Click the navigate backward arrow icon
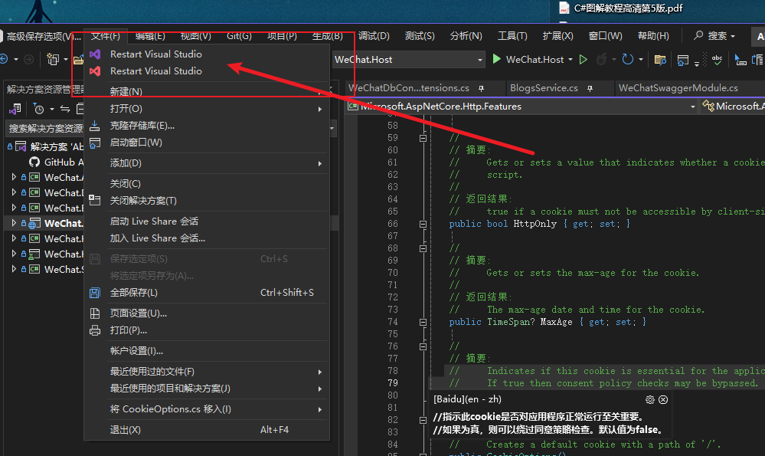Viewport: 765px width, 456px height. [x=4, y=60]
